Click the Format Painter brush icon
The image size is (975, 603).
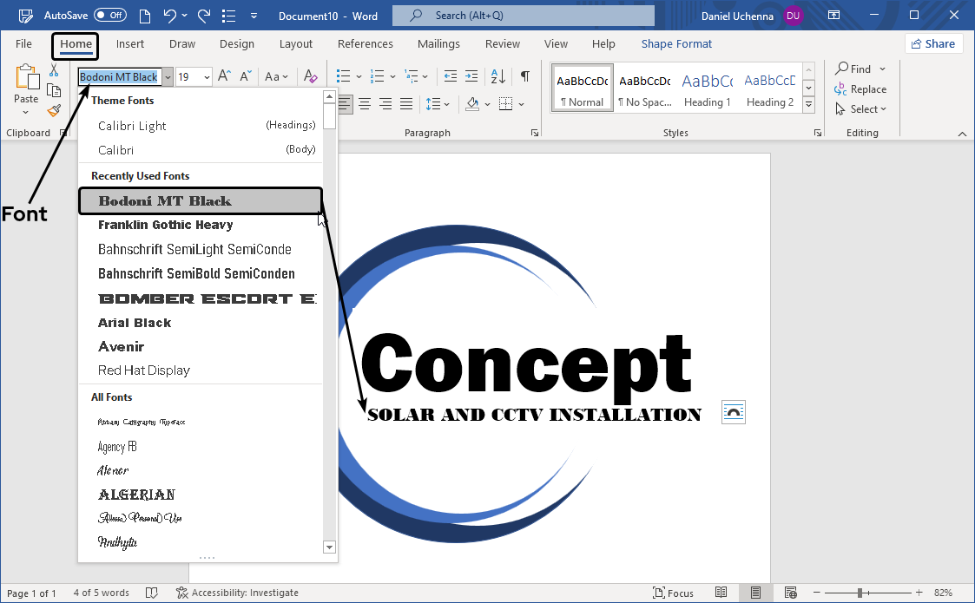tap(54, 110)
